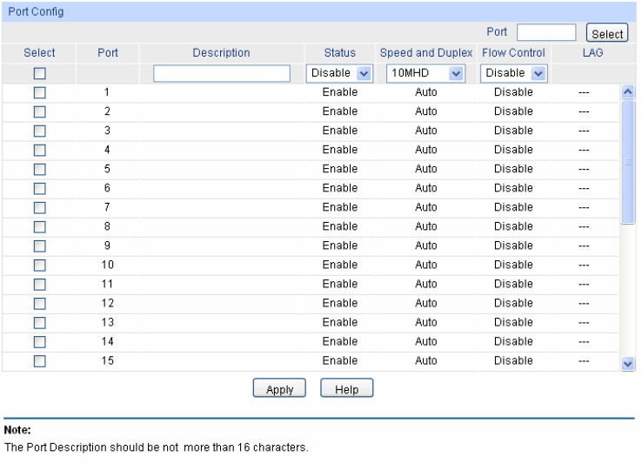
Task: Click the Description text input box
Action: tap(222, 74)
